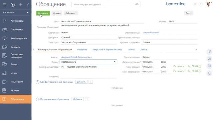Screen dimensions: 213x120
Task: Open the Авдоров Сергей Валентинович contact link
Action: click(x=77, y=57)
